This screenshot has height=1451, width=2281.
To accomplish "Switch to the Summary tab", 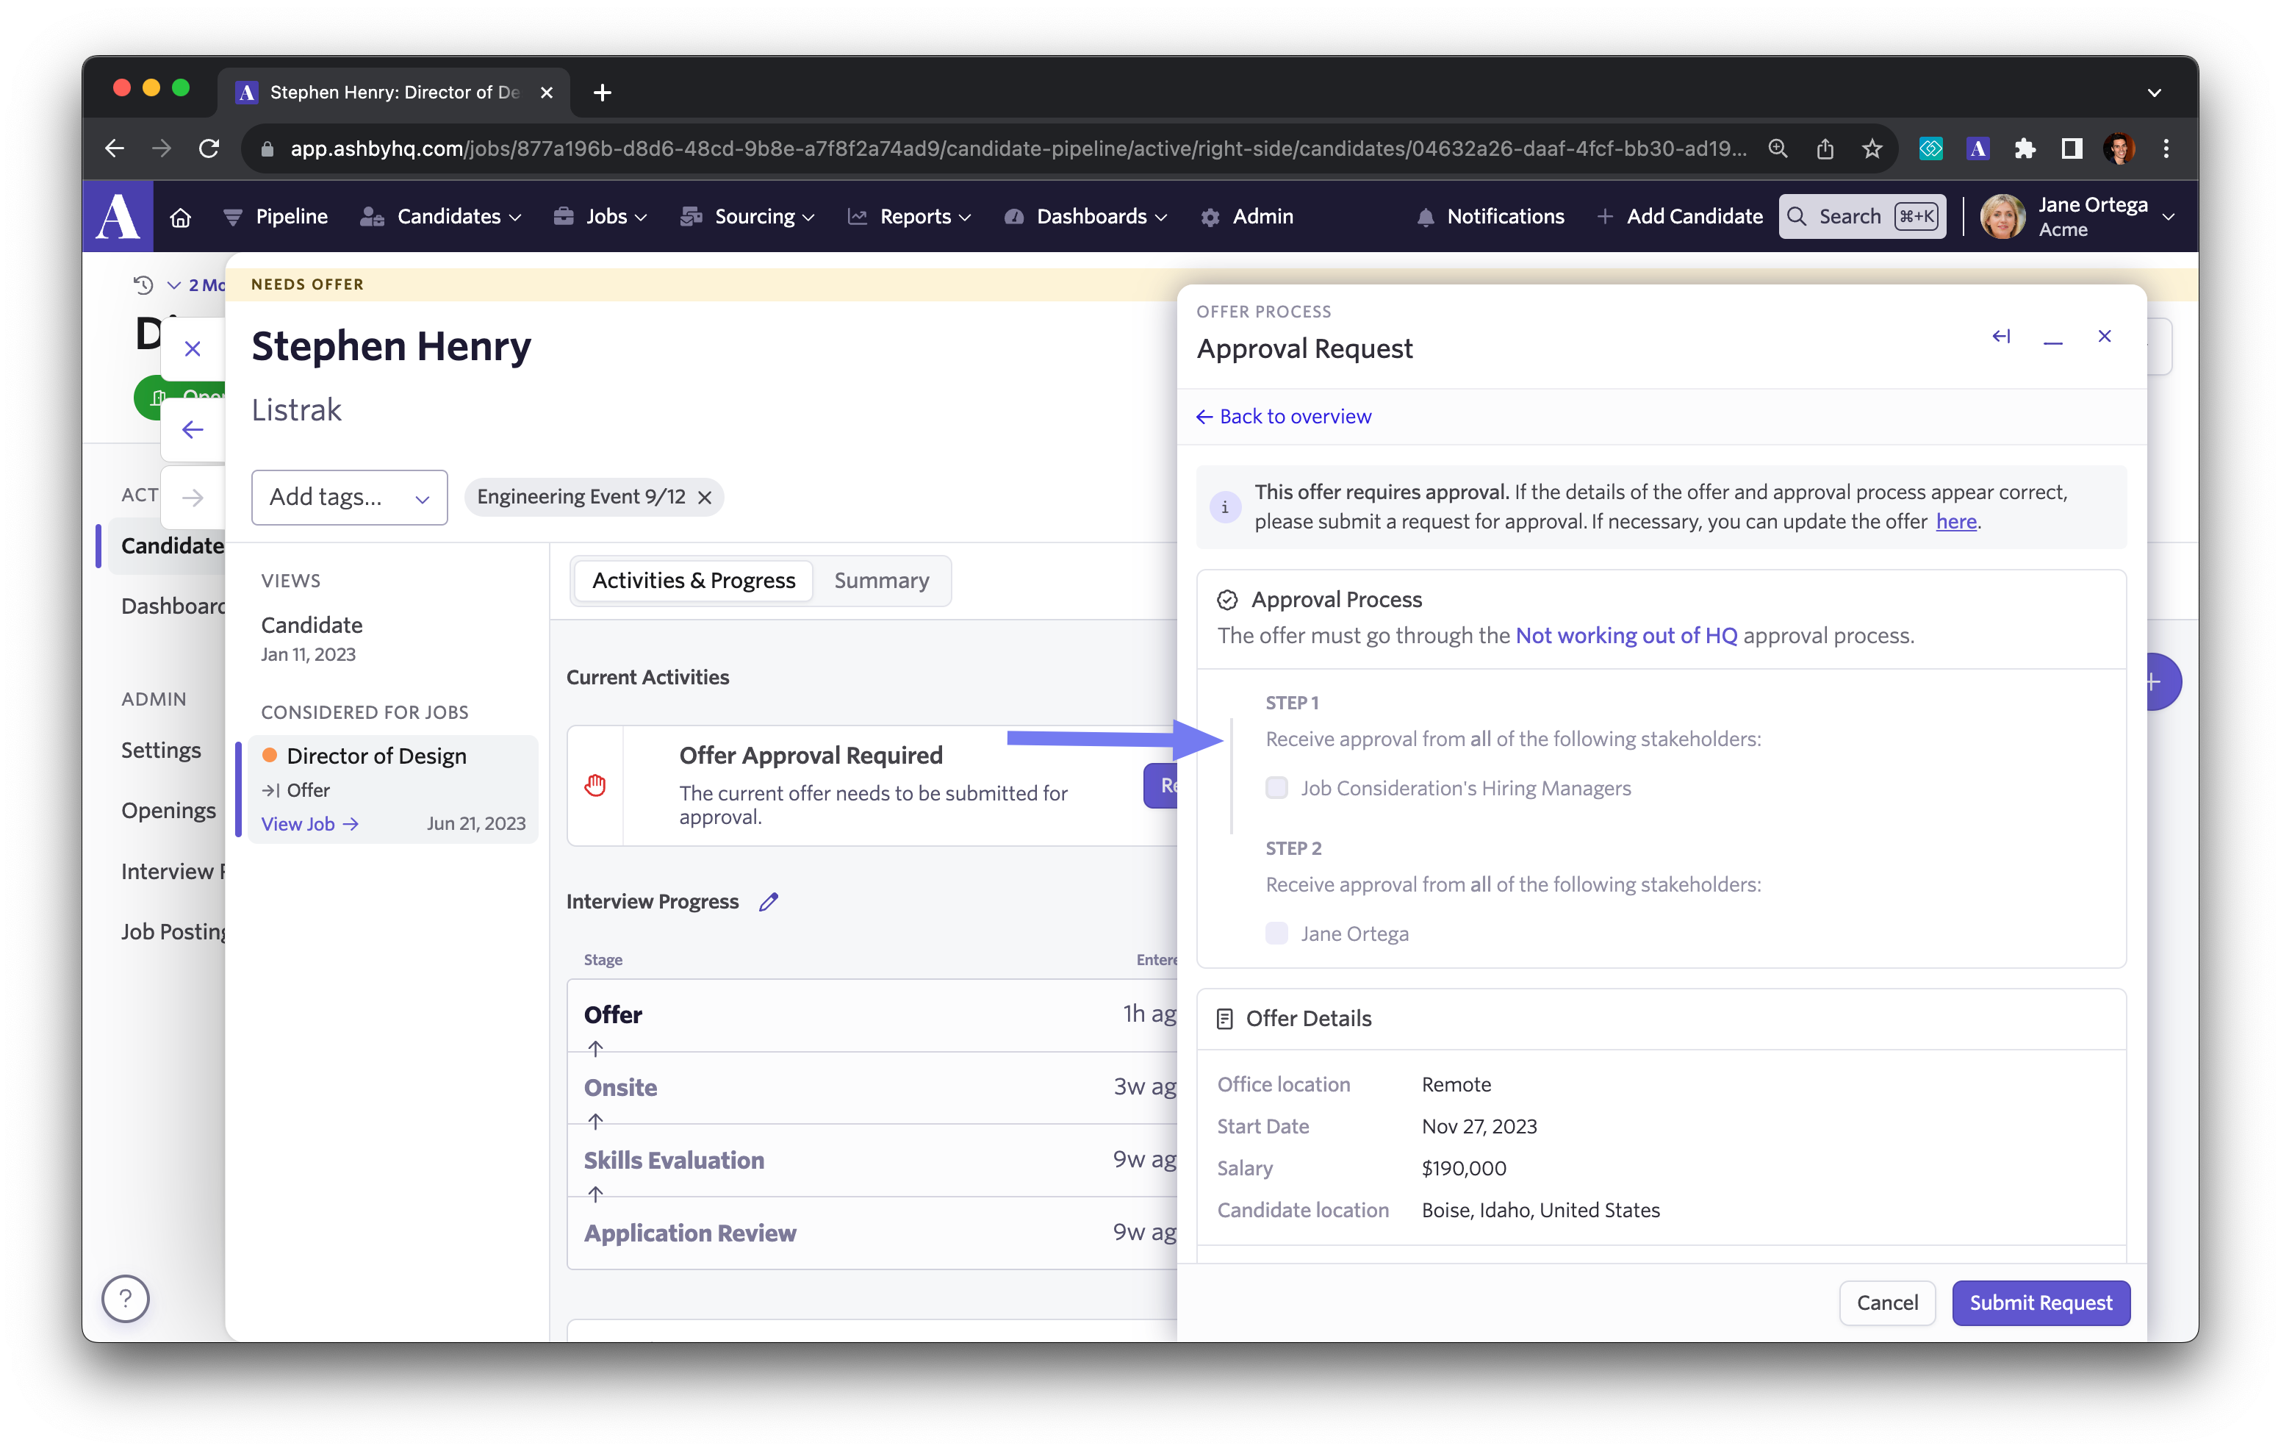I will (x=881, y=581).
